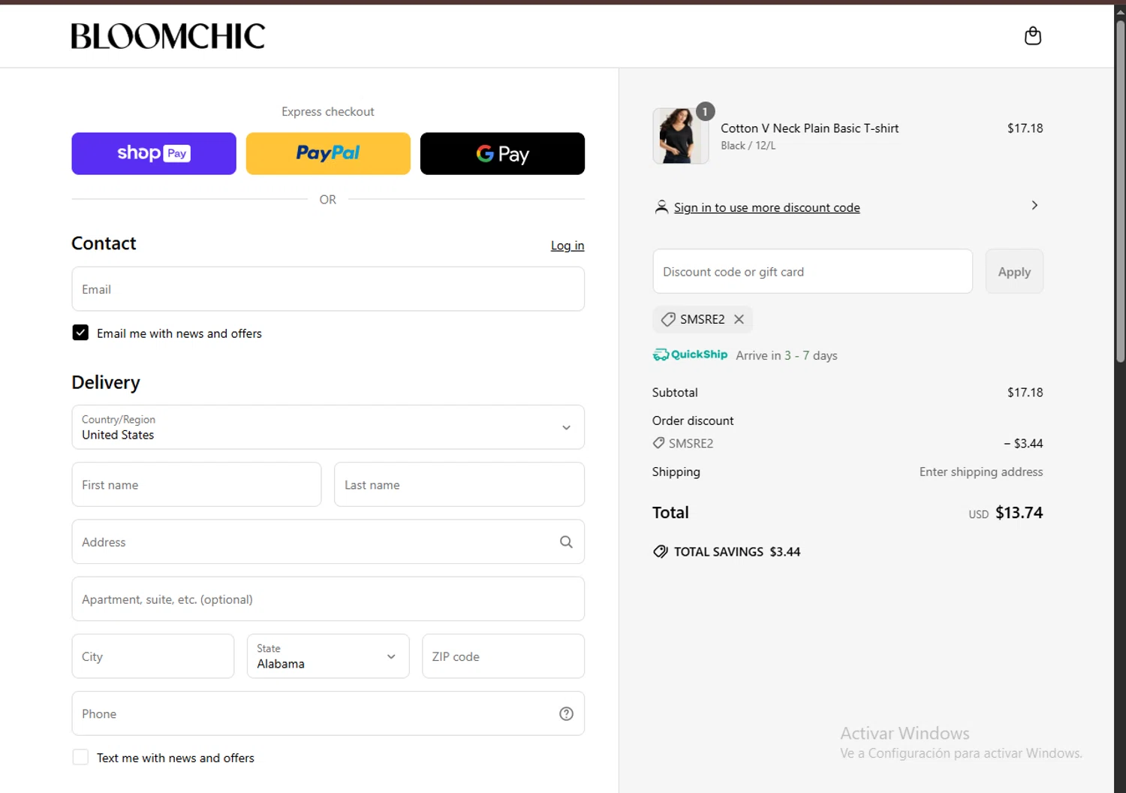Click the BLOOMCHIC logo
Screen dimensions: 1126x793
168,36
